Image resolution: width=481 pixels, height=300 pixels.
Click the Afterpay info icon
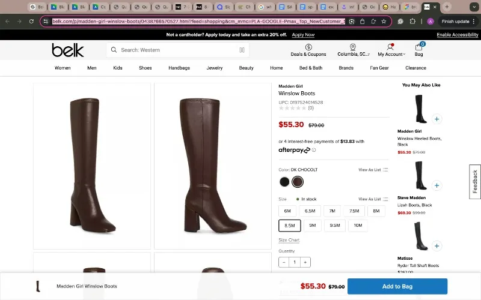pos(313,150)
